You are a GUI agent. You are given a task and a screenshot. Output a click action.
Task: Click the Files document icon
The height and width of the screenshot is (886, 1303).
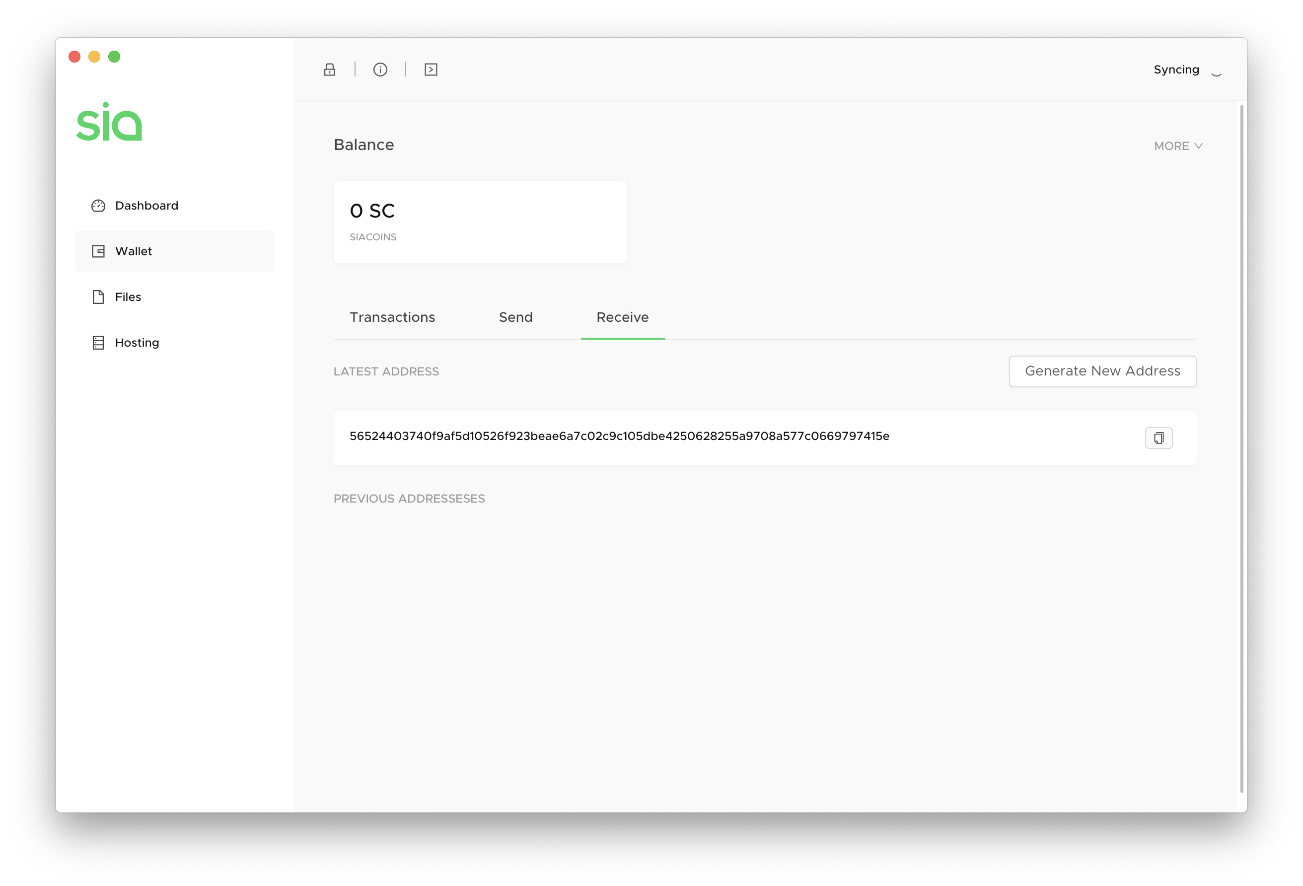tap(98, 297)
